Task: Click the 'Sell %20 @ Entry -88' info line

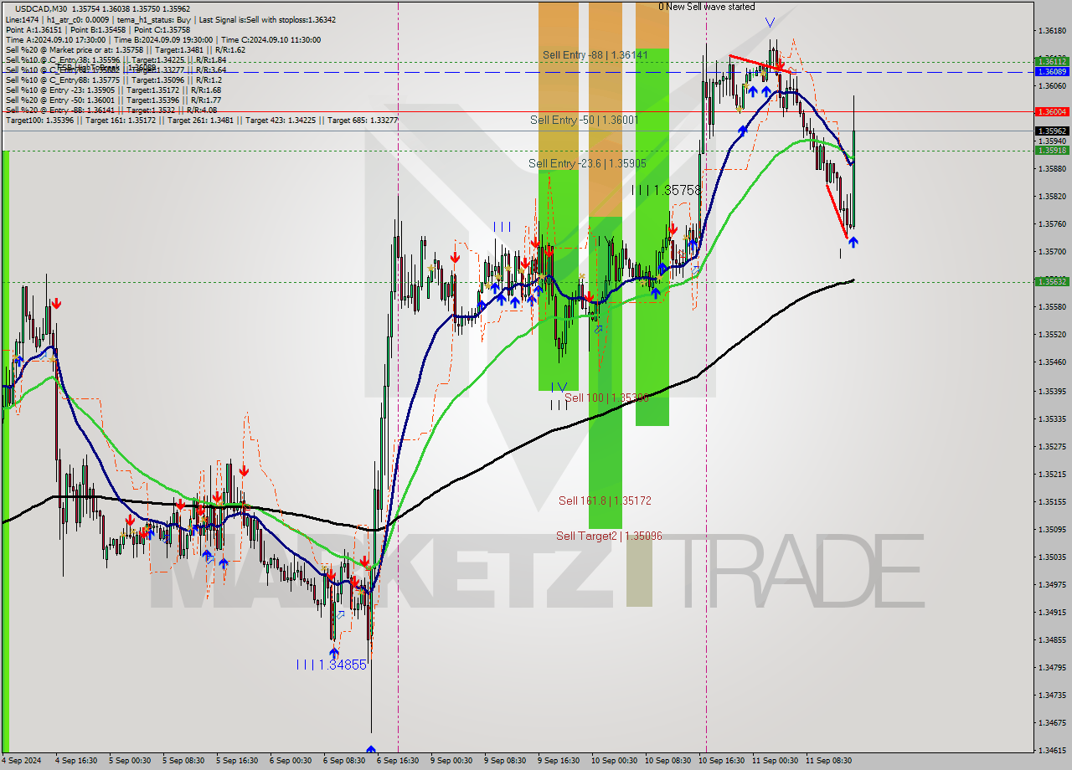Action: coord(111,110)
